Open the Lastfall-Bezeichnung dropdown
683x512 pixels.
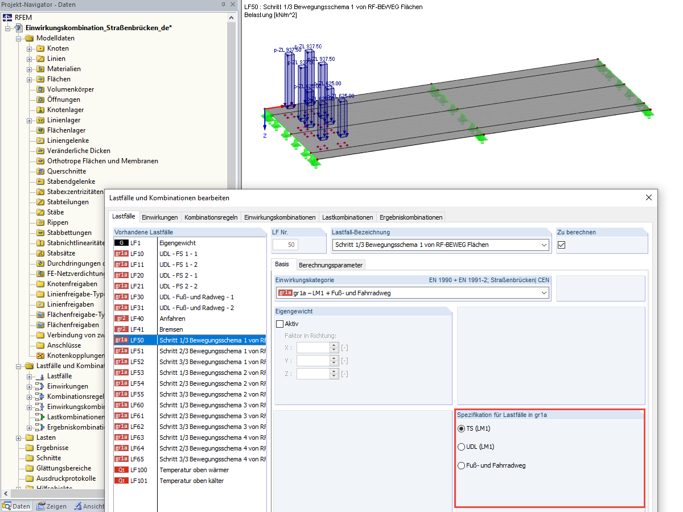[x=544, y=245]
